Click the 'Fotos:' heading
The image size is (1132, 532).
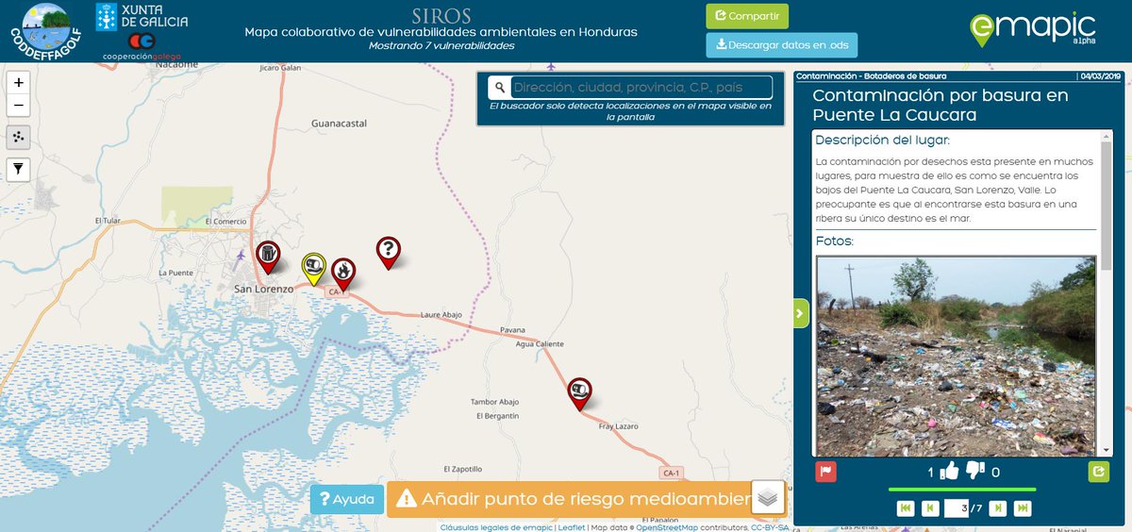tap(835, 241)
